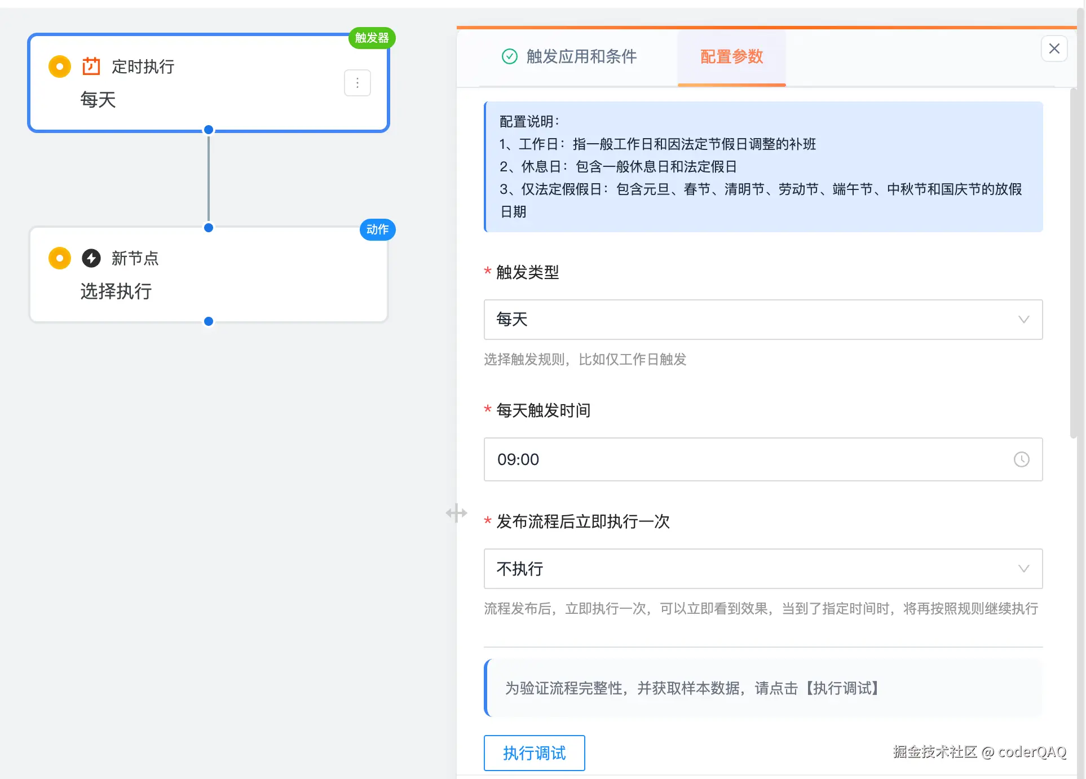
Task: Select the 配置参数 tab
Action: point(731,56)
